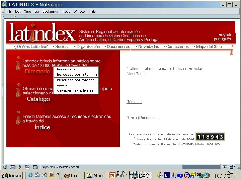Click the visitor counter 118943

click(x=210, y=137)
